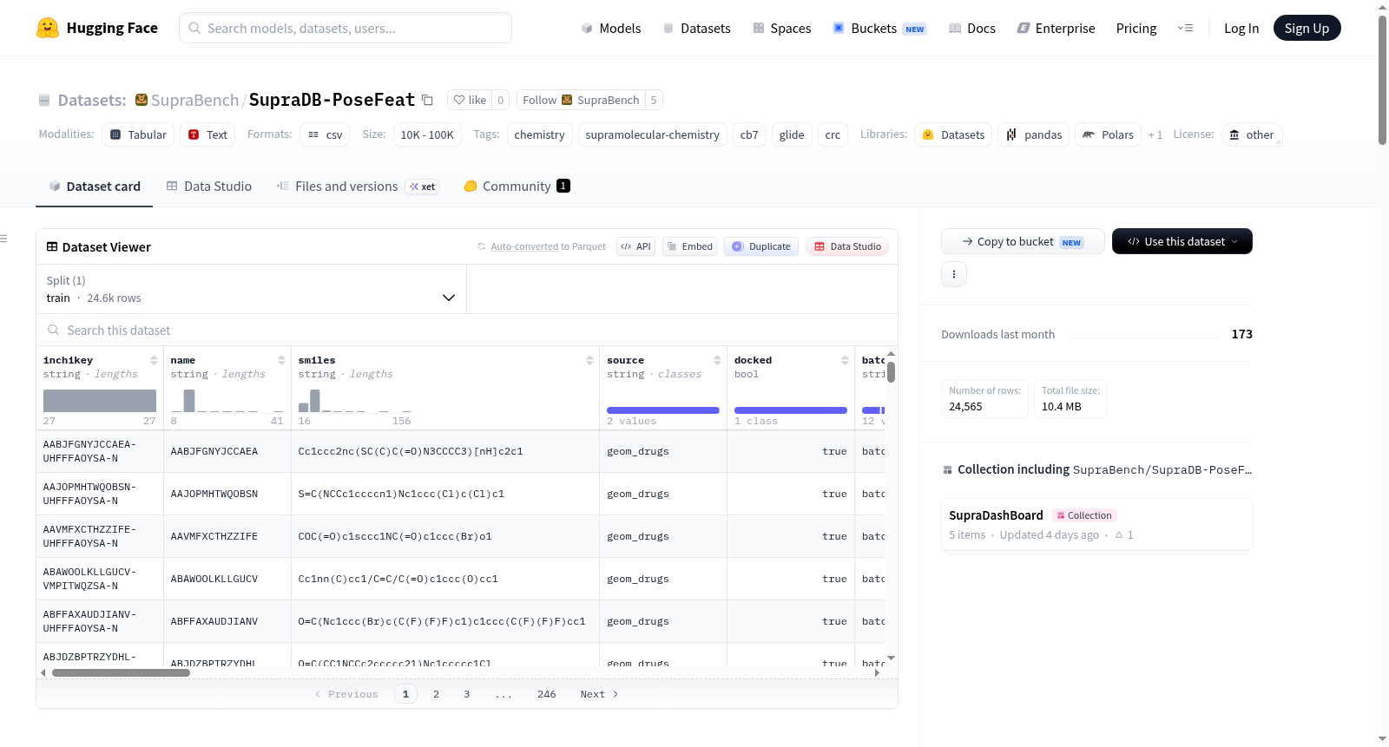Sort the smiles column
1389x747 pixels.
(589, 360)
